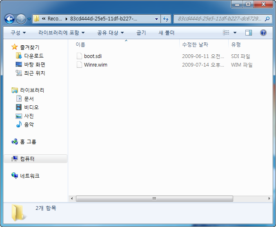Open the 비디오 library
This screenshot has height=227, width=276.
point(31,107)
